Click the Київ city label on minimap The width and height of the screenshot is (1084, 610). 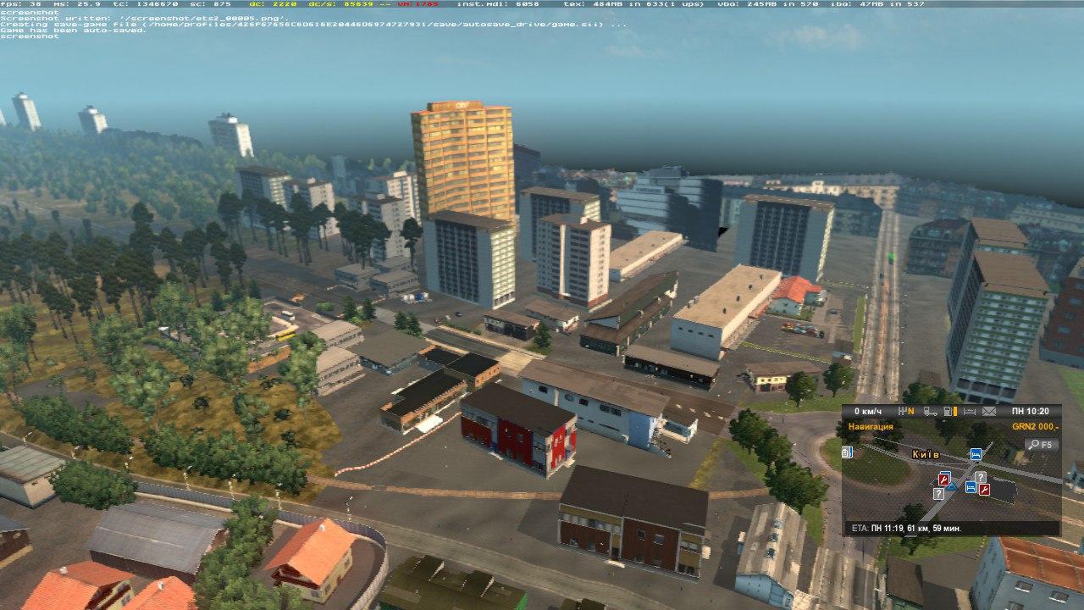(x=926, y=455)
